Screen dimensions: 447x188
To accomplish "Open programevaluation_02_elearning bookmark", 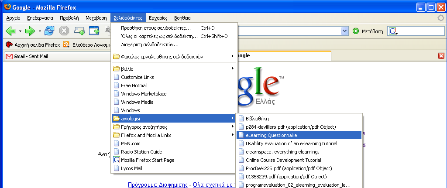I will coord(299,185).
